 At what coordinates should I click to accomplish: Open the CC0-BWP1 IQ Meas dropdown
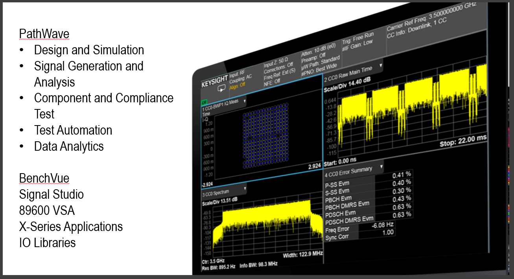pyautogui.click(x=245, y=101)
